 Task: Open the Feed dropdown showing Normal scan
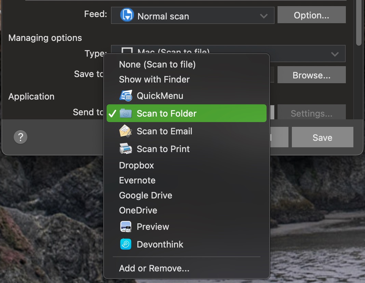[192, 16]
